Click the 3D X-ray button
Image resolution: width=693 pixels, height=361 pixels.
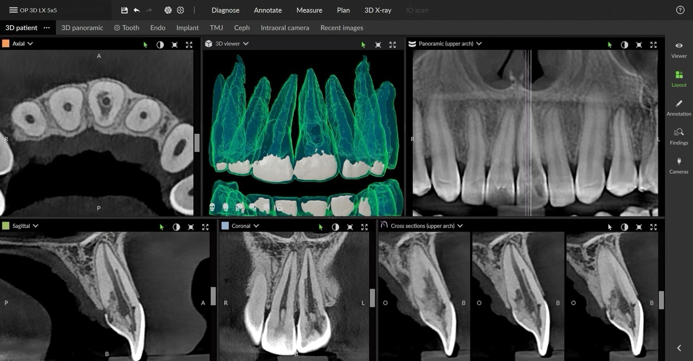(x=377, y=10)
